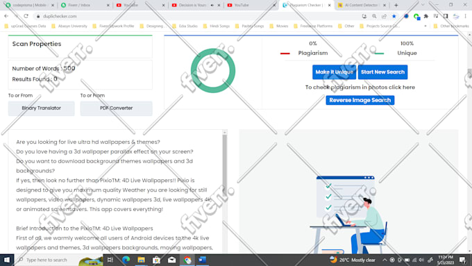
Task: Close the Fiverr / Inbox tab
Action: (108, 5)
